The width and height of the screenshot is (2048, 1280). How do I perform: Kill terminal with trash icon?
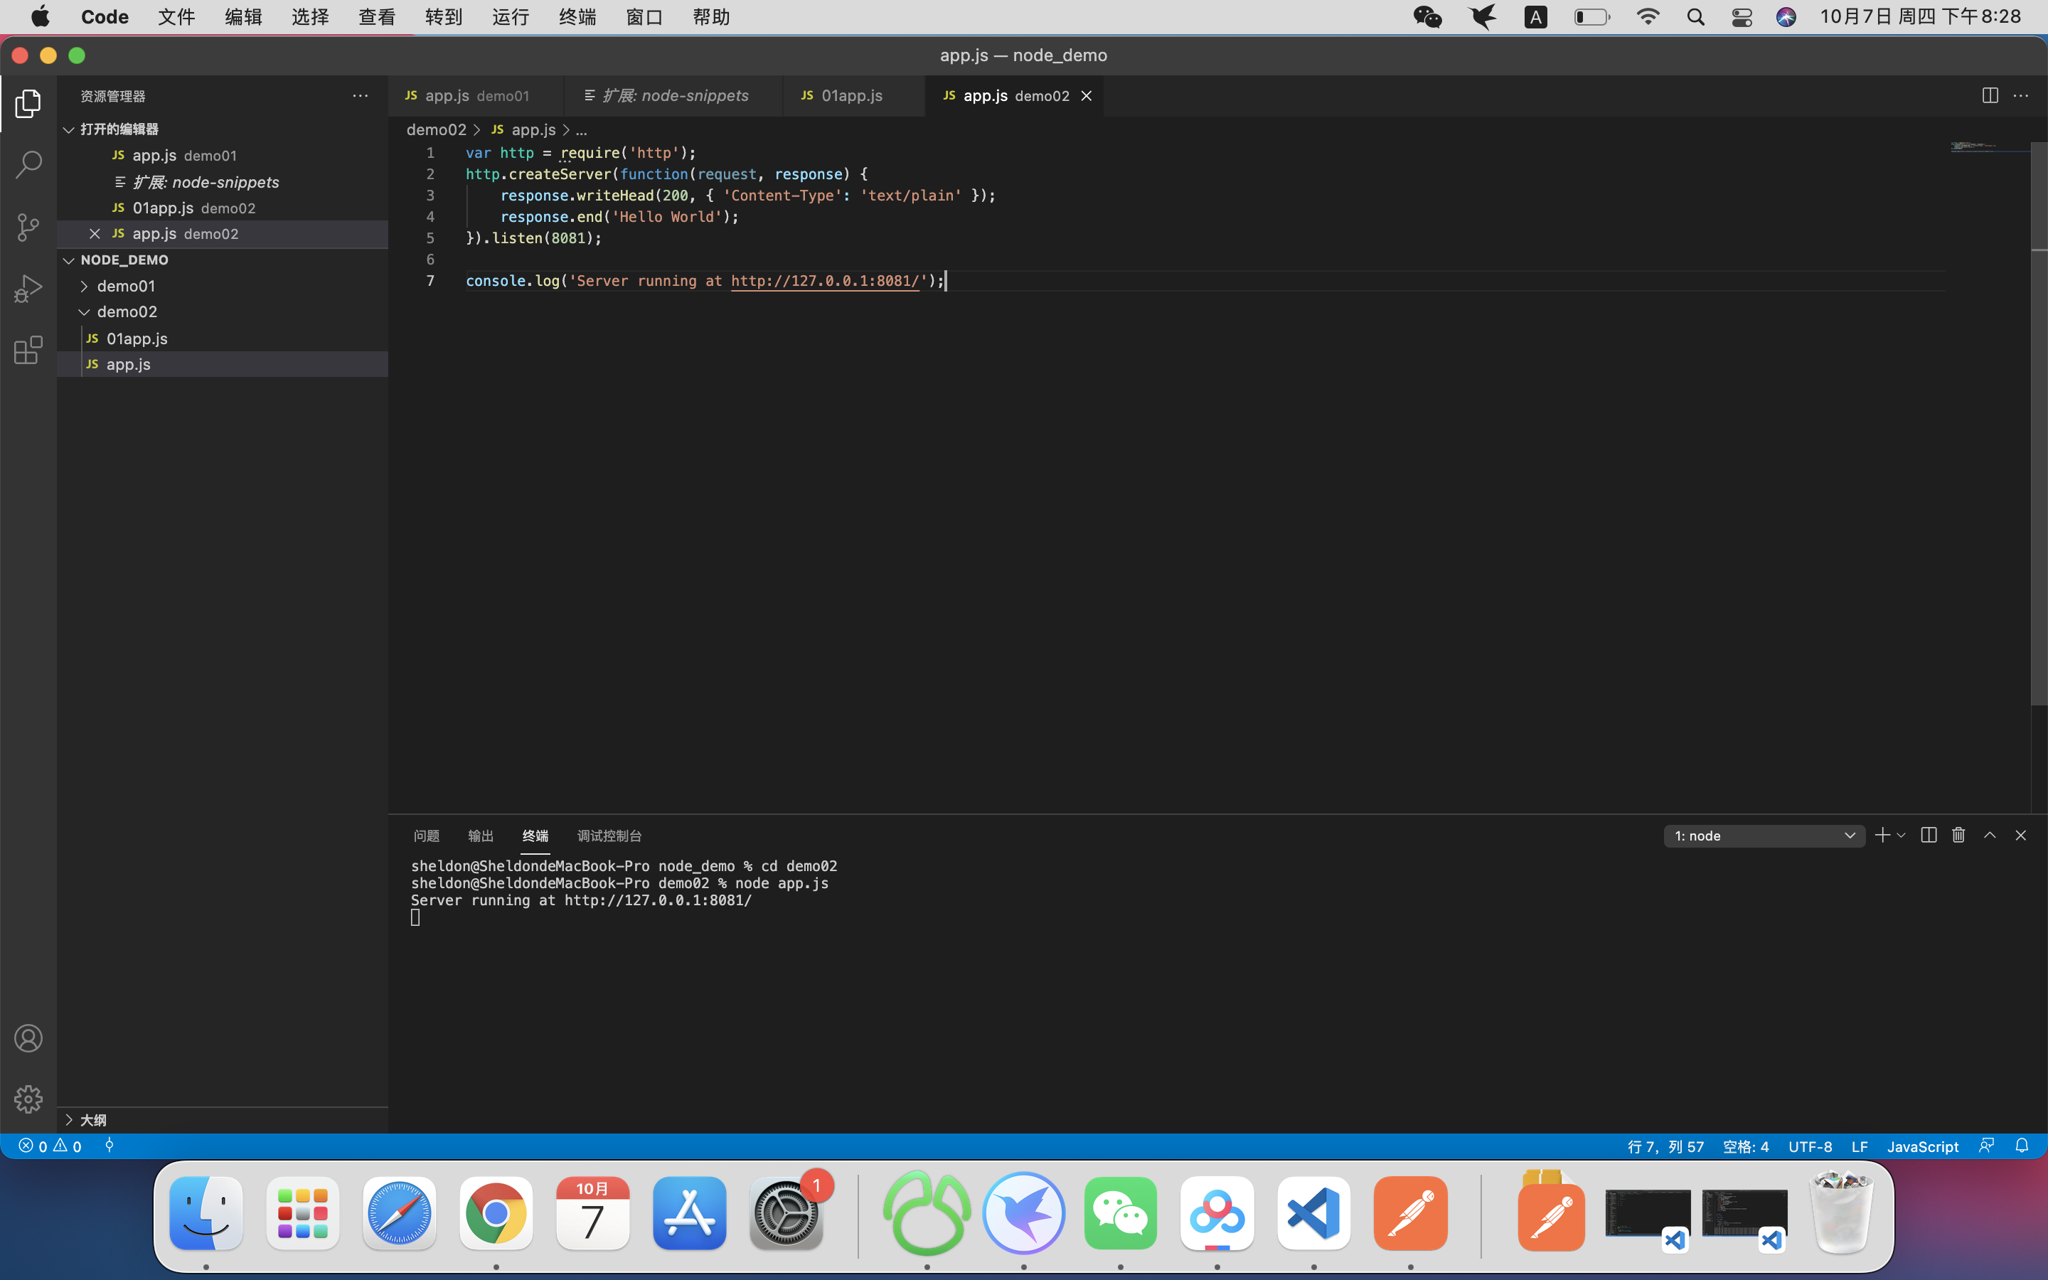1958,836
